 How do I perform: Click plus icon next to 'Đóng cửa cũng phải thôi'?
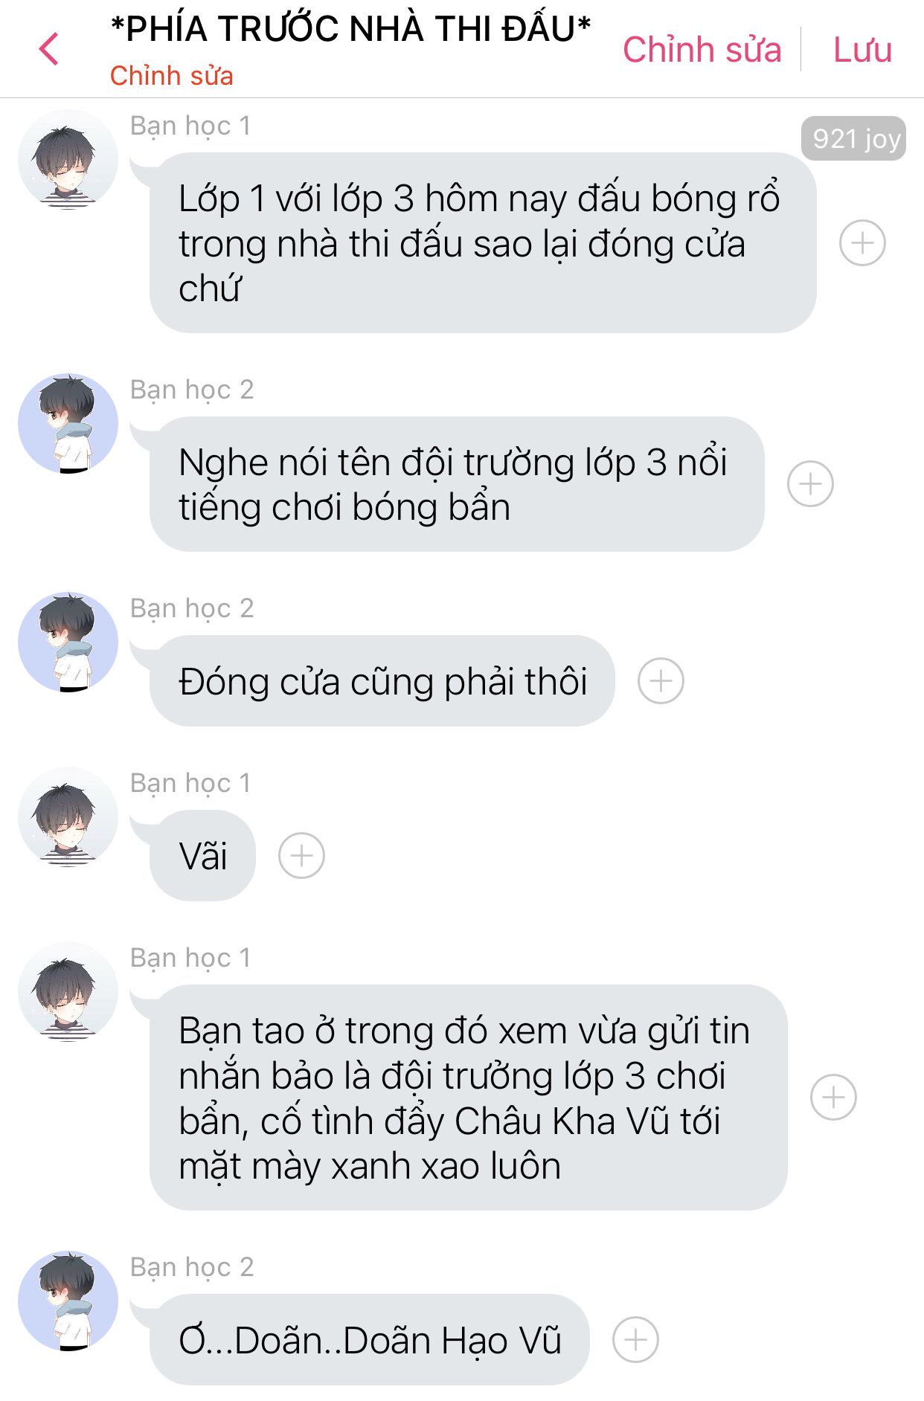coord(661,681)
